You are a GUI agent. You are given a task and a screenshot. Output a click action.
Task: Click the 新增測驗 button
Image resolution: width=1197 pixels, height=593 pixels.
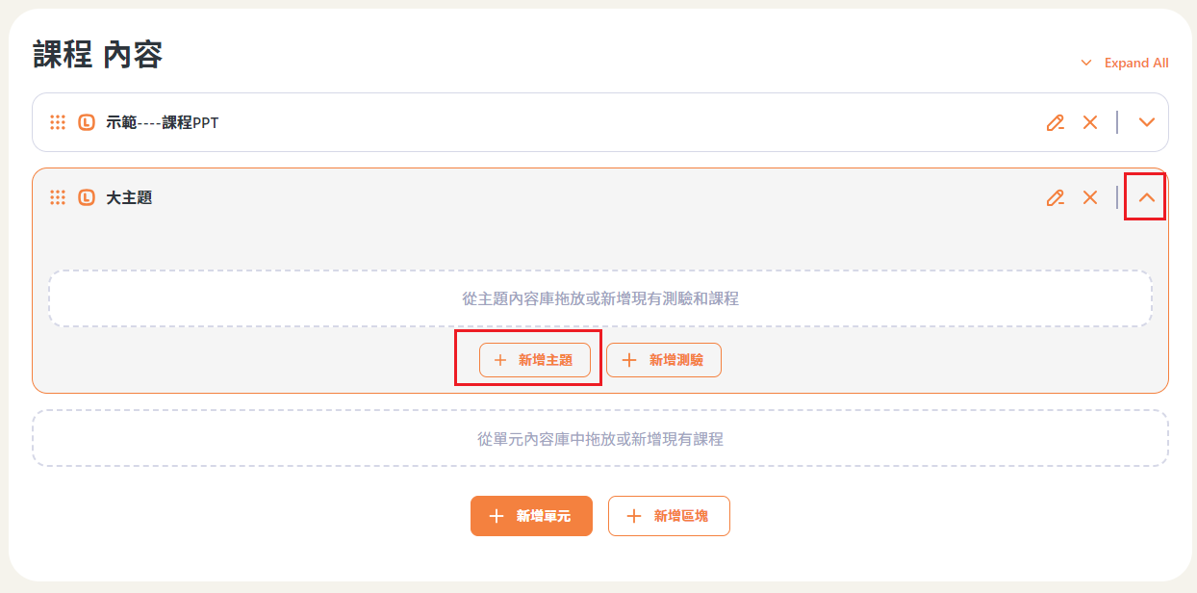(664, 360)
